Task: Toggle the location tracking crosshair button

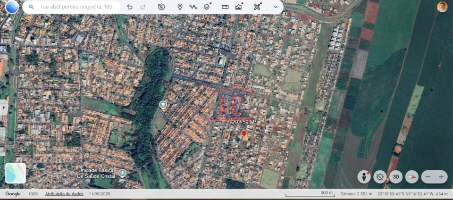Action: pyautogui.click(x=380, y=177)
